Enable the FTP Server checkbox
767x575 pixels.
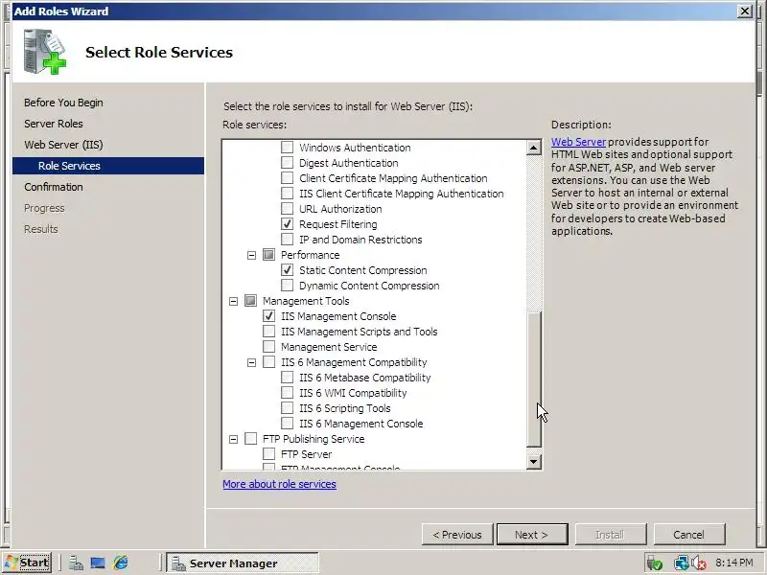tap(268, 453)
